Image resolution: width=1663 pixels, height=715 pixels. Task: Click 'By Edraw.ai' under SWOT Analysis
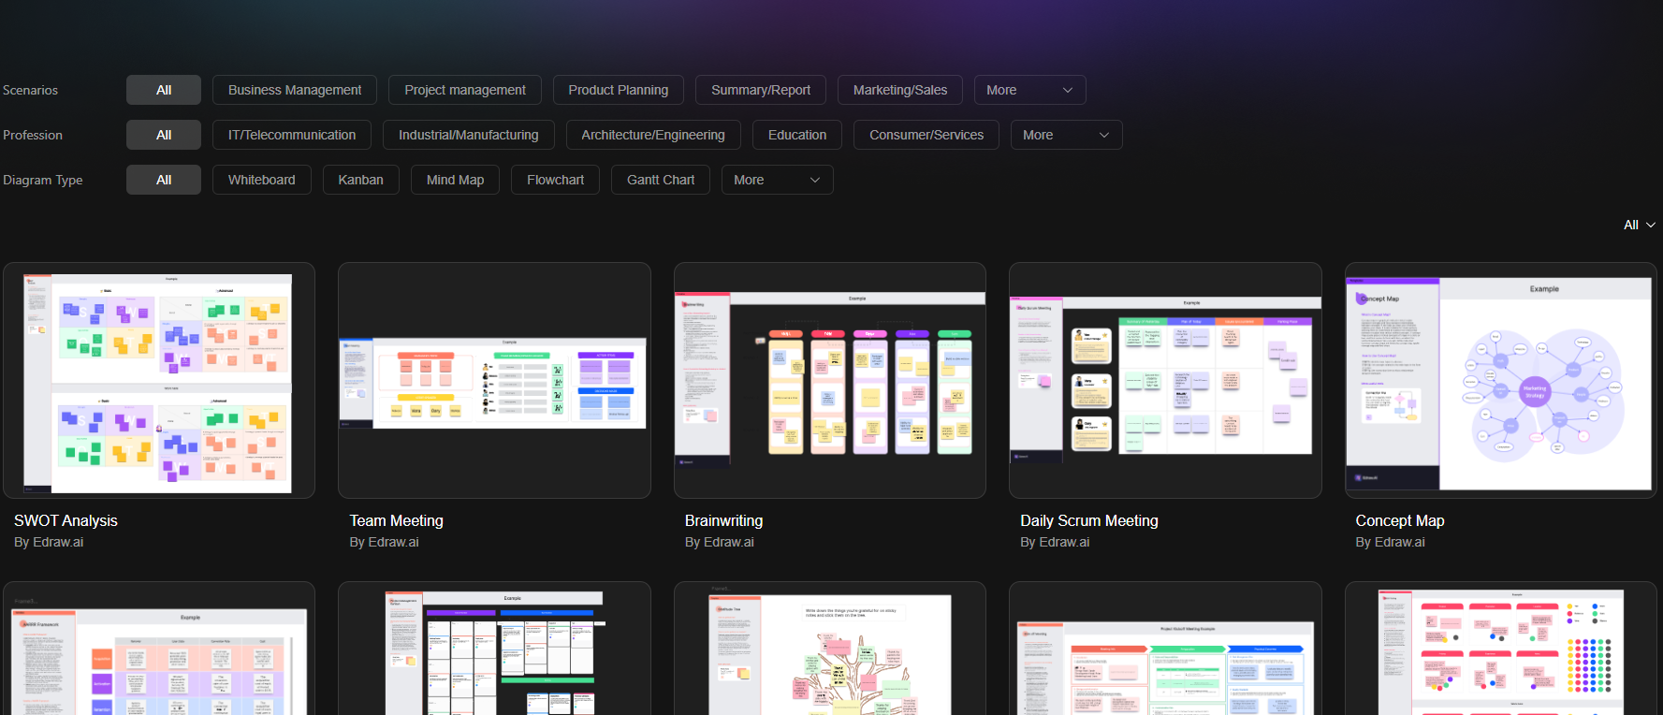click(49, 542)
